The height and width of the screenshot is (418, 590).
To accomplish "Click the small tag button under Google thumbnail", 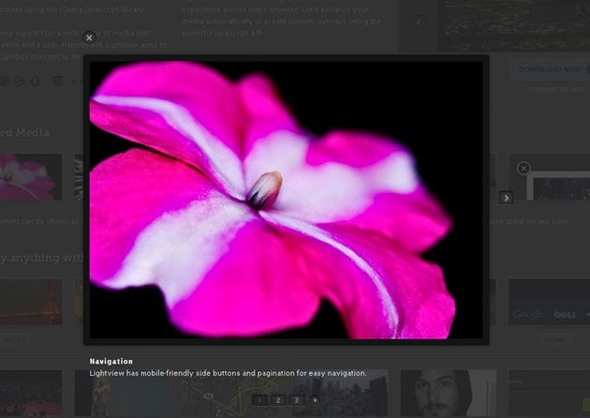I will point(554,340).
